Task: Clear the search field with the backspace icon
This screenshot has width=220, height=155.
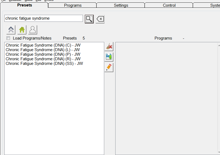Action: (x=100, y=19)
